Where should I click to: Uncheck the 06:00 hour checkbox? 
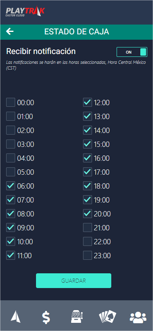pyautogui.click(x=11, y=186)
